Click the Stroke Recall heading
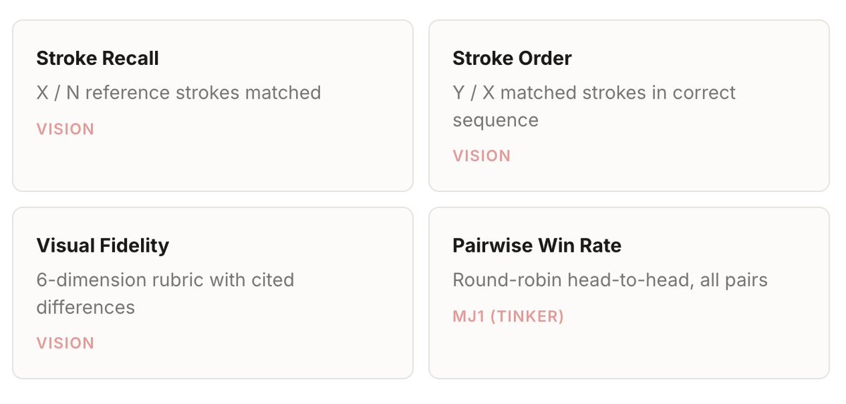Image resolution: width=846 pixels, height=404 pixels. [x=97, y=58]
